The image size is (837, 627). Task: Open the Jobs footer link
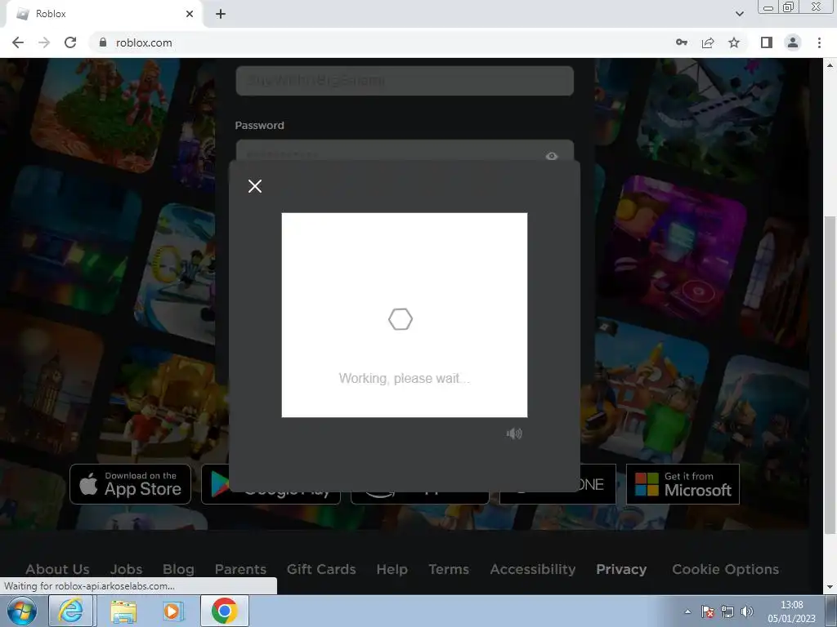pyautogui.click(x=127, y=569)
